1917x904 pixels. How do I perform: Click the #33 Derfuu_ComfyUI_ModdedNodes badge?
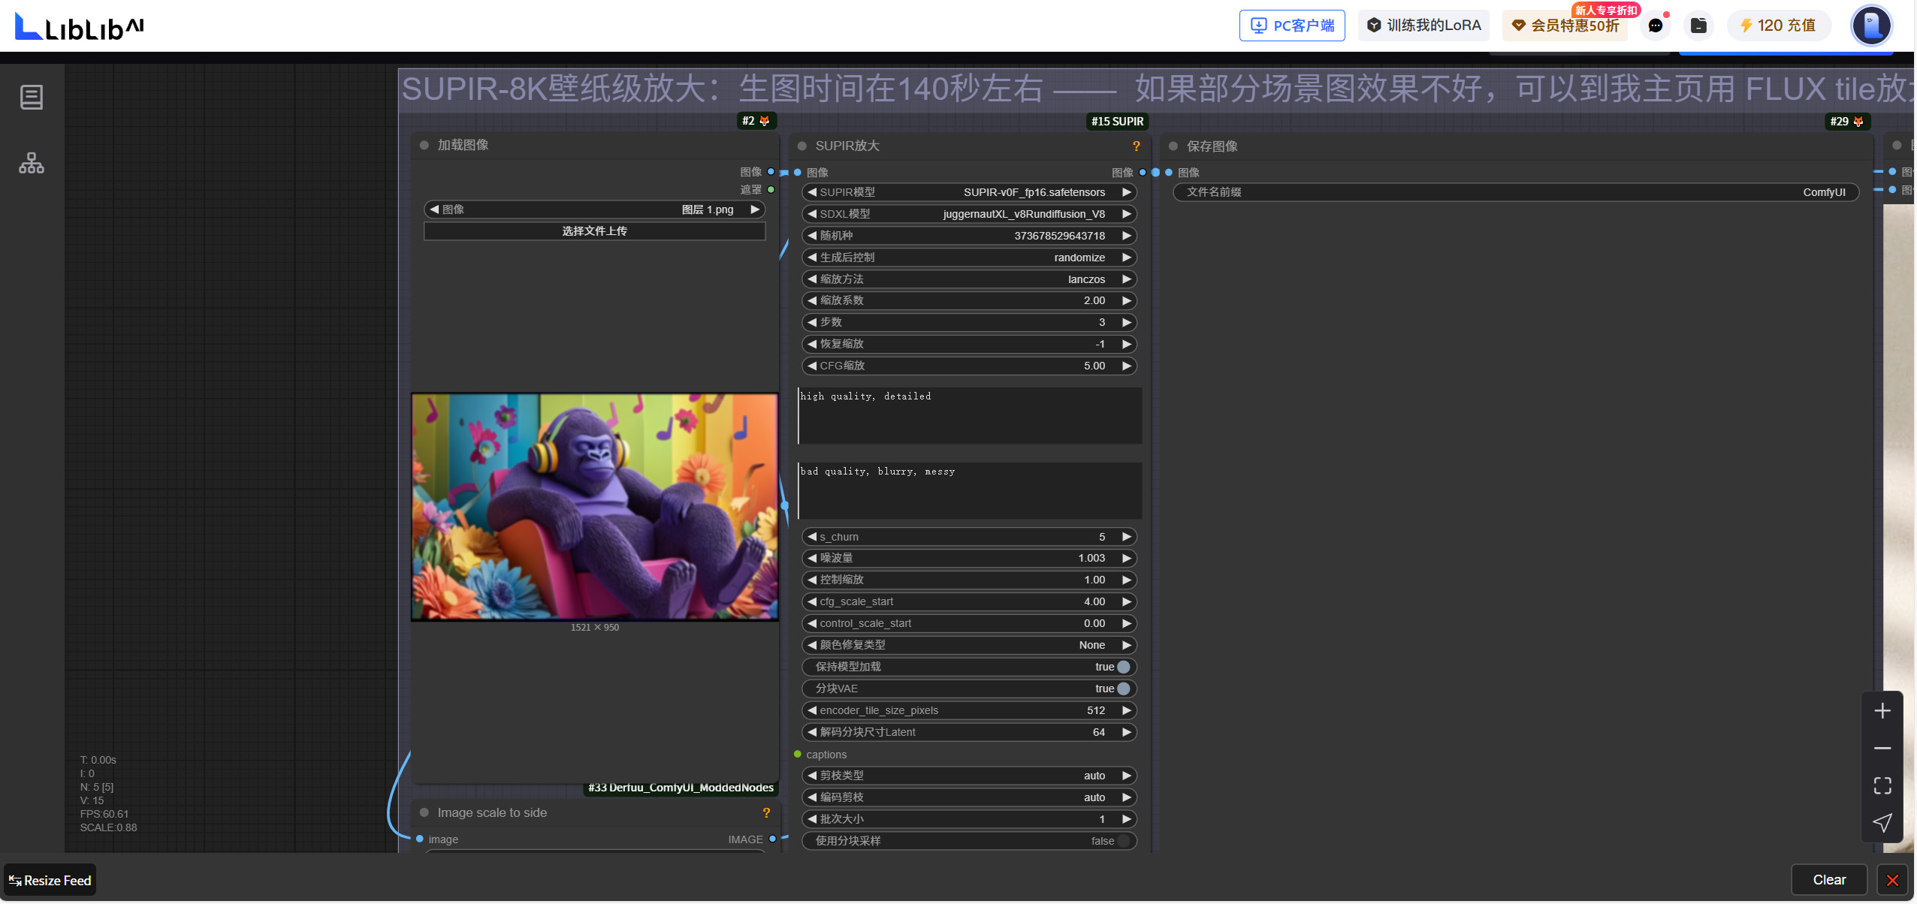[x=681, y=788]
